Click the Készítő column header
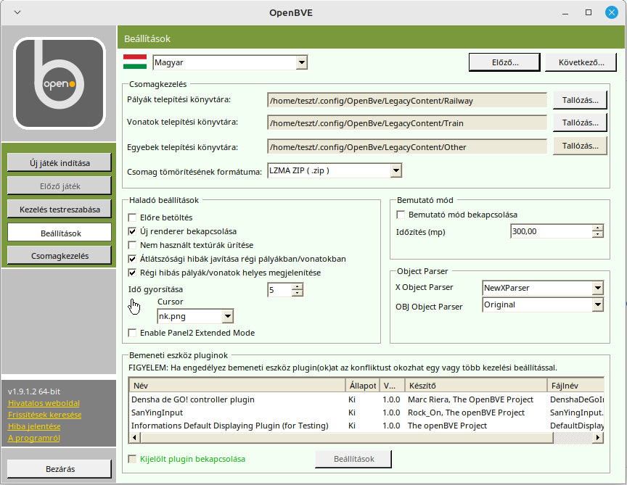 476,386
